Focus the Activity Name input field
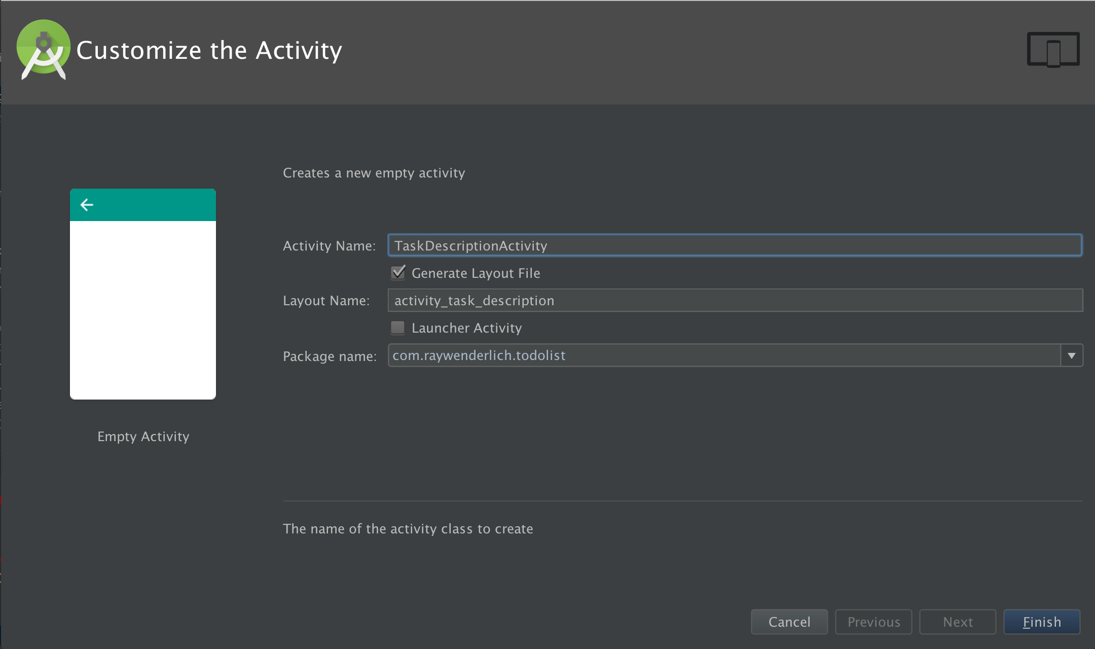The image size is (1095, 649). (735, 245)
